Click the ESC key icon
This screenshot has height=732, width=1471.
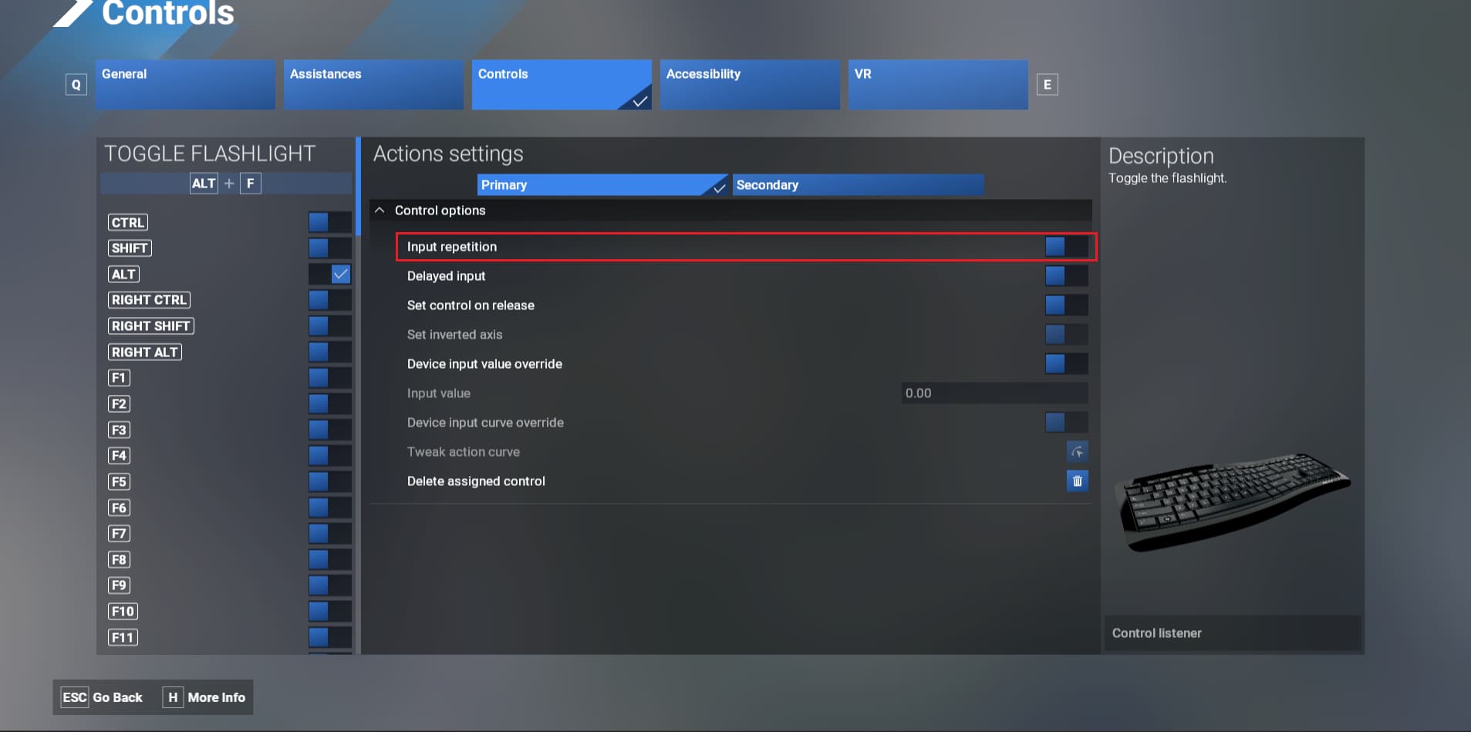(75, 697)
